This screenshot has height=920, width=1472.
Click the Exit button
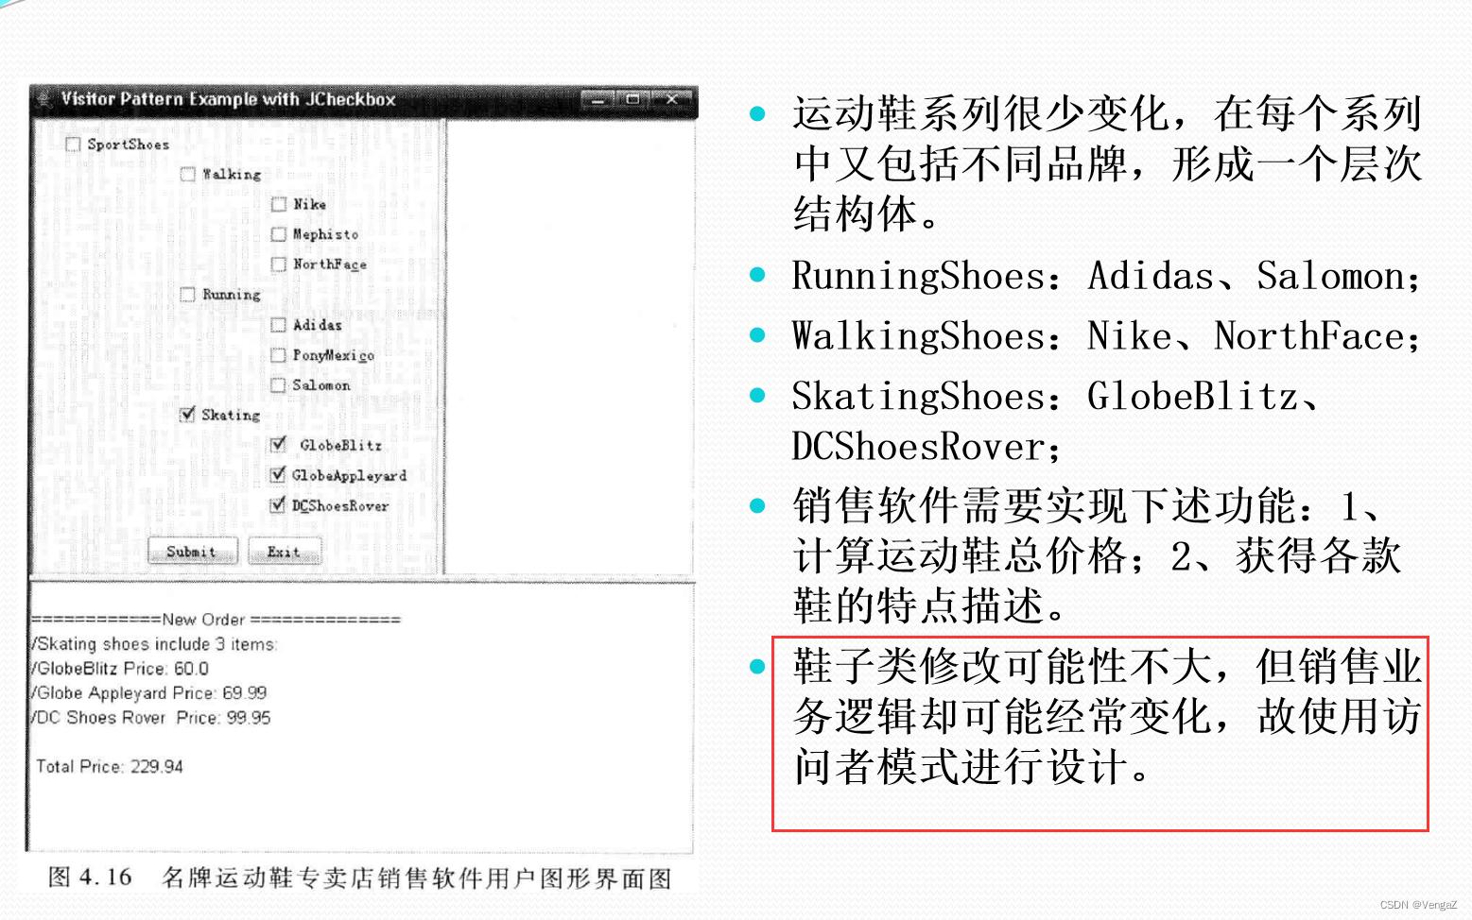(284, 552)
